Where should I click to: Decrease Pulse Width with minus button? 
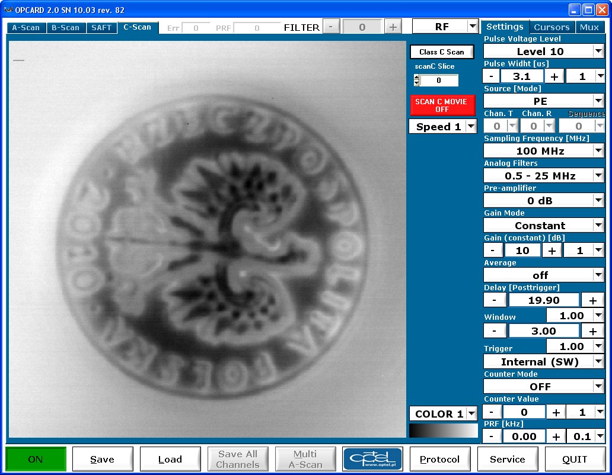492,76
